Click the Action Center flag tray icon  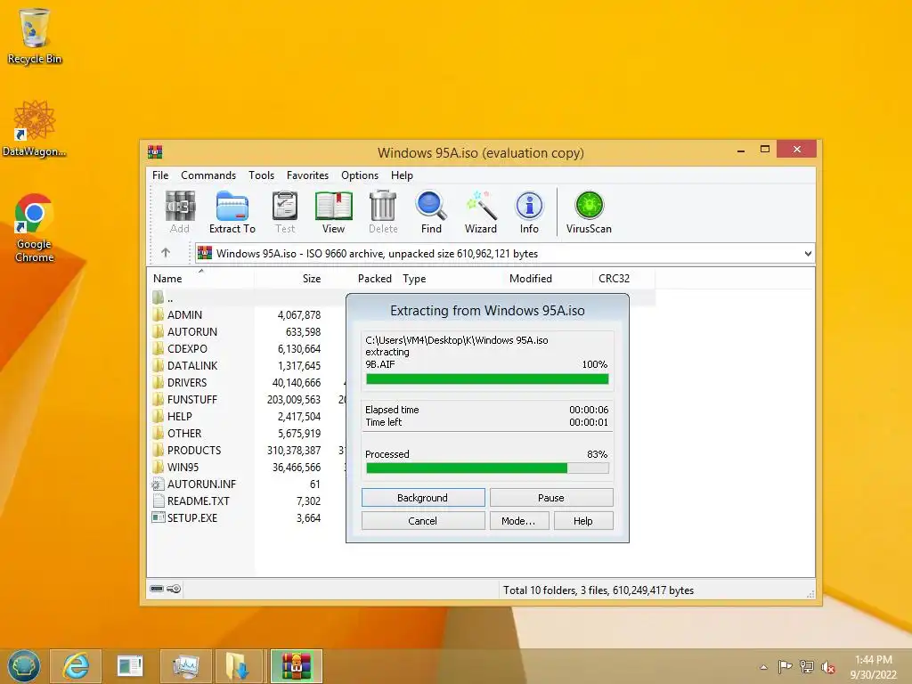(785, 666)
